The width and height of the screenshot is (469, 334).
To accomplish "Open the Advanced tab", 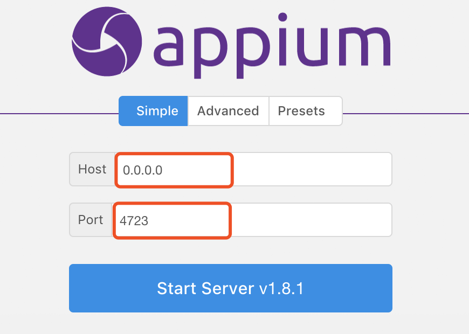I will 228,111.
